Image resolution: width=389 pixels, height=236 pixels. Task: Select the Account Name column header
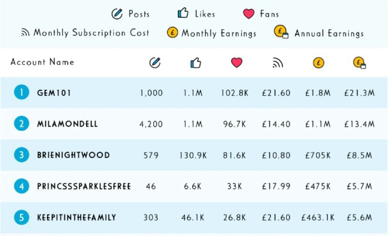(x=42, y=62)
